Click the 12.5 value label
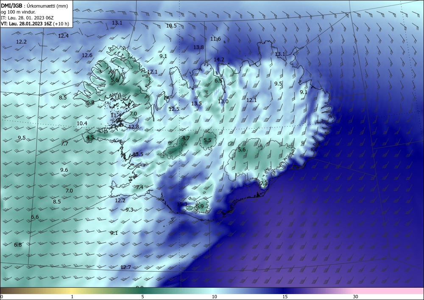424x300 pixels. (174, 109)
